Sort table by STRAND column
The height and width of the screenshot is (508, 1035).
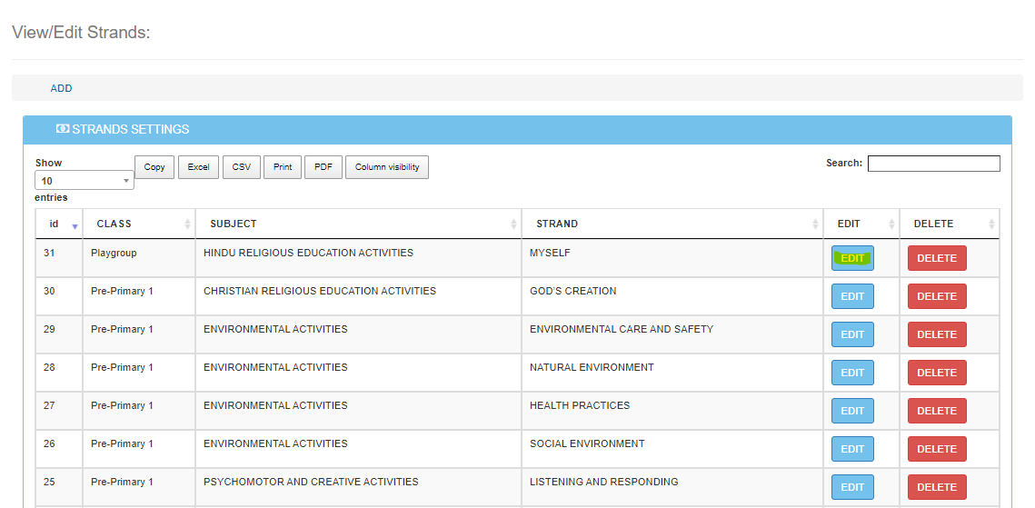[674, 224]
